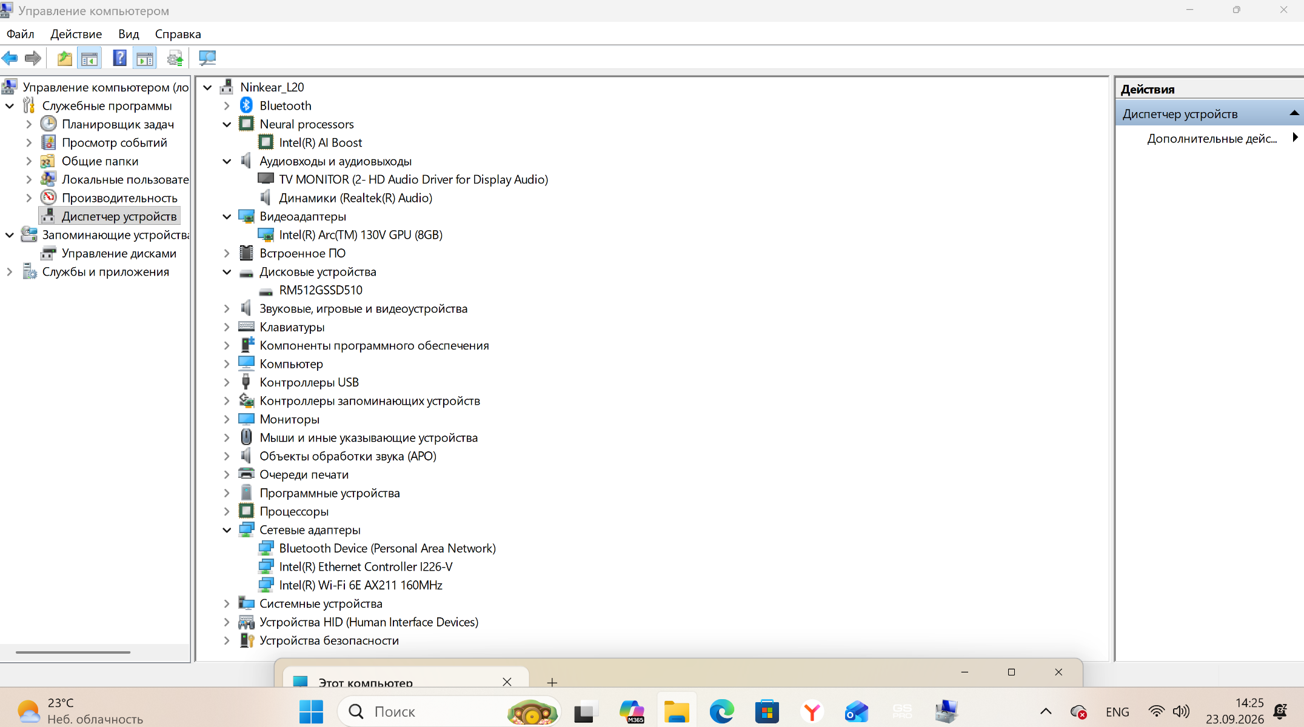Collapse the Диспетчер устройств actions header
1304x727 pixels.
tap(1294, 113)
